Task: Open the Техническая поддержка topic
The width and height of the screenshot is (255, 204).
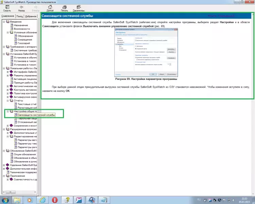Action: (23, 172)
